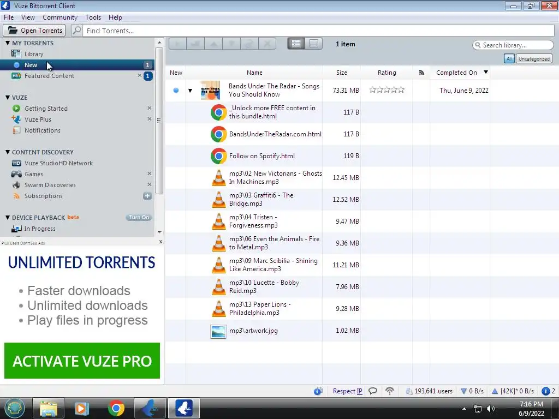This screenshot has height=419, width=559.
Task: Switch to big library view
Action: click(296, 44)
